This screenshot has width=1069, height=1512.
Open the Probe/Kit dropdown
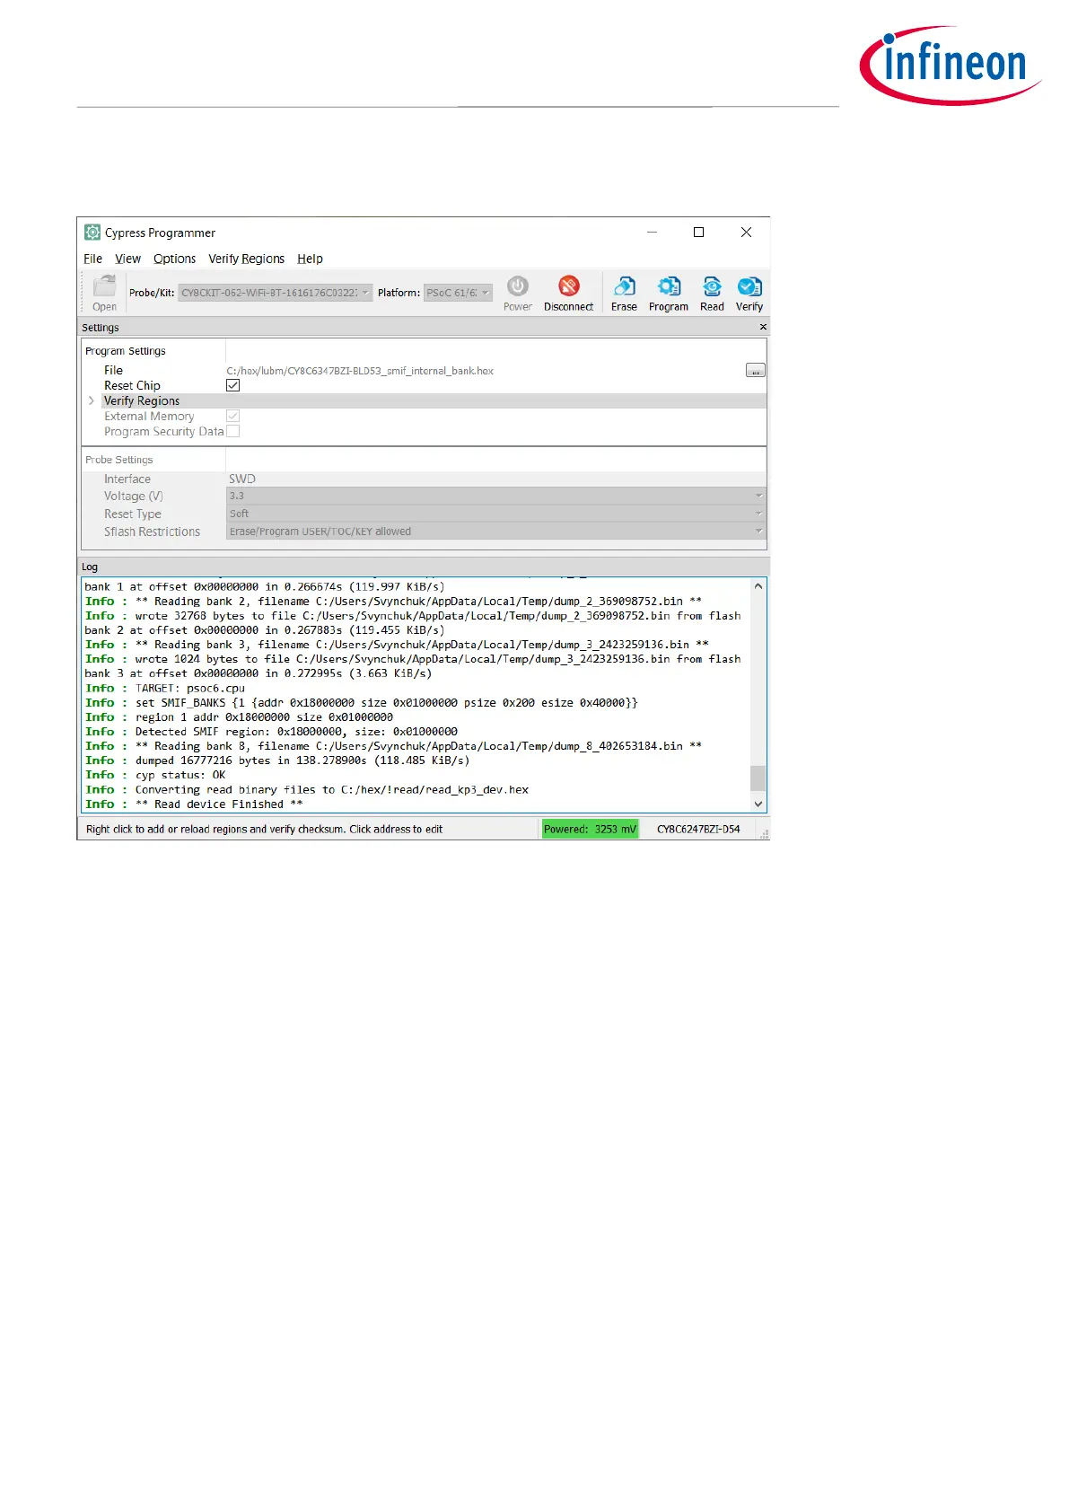tap(275, 293)
